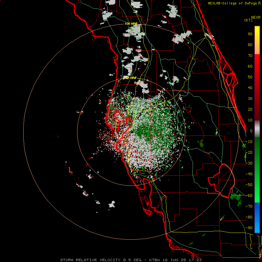Click the 40 value on velocity scale
262x262 pixels.
point(250,88)
